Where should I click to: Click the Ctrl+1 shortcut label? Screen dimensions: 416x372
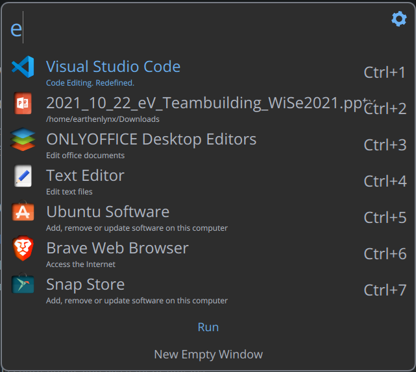384,73
